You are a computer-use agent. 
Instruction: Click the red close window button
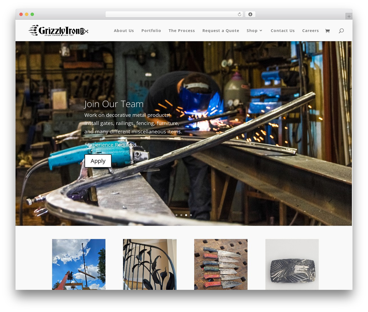click(21, 14)
